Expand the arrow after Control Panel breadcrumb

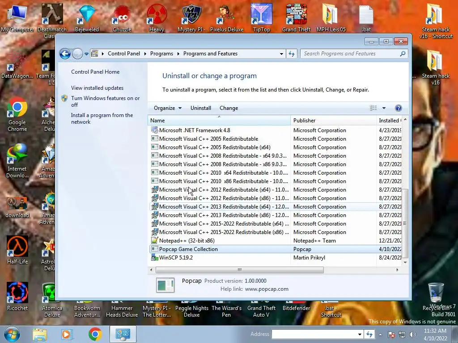click(x=145, y=54)
